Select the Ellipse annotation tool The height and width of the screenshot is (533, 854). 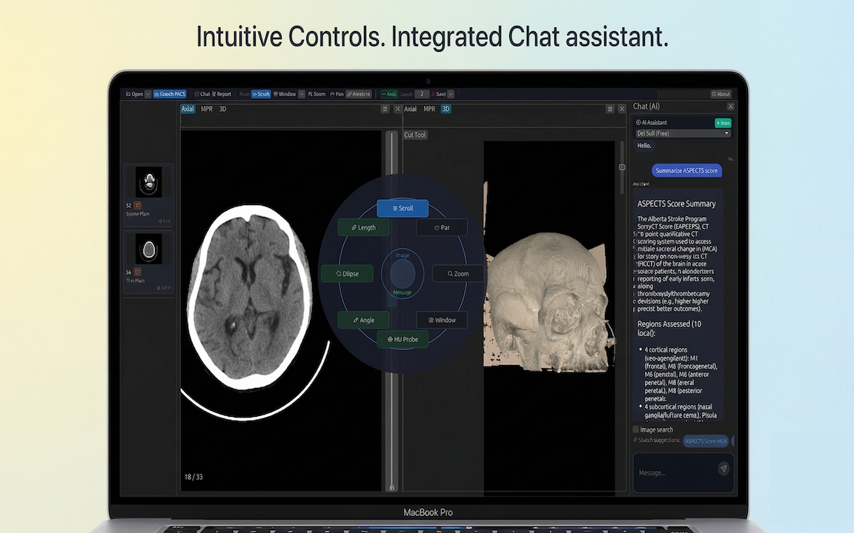coord(347,273)
